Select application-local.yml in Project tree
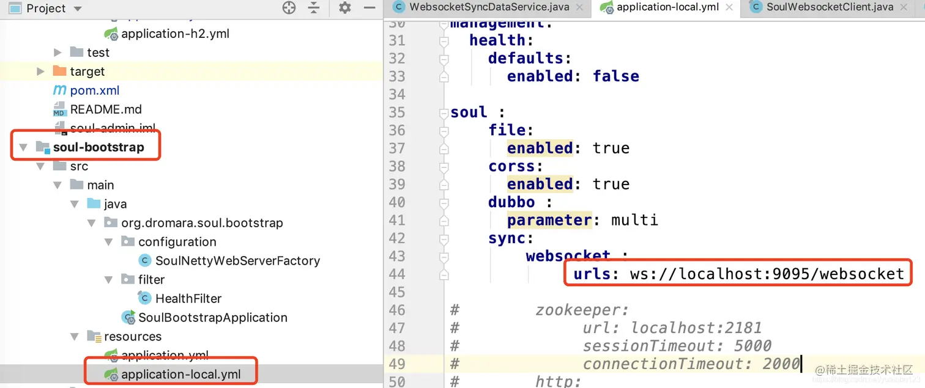Screen dimensions: 925x388 181,375
